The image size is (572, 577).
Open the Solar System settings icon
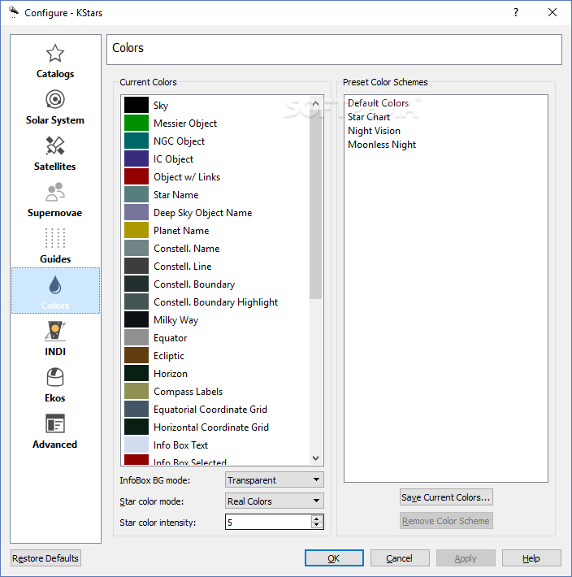click(x=55, y=99)
